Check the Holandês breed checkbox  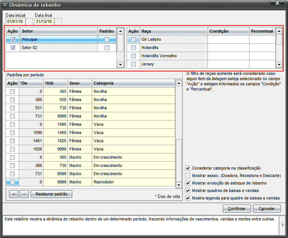point(133,48)
